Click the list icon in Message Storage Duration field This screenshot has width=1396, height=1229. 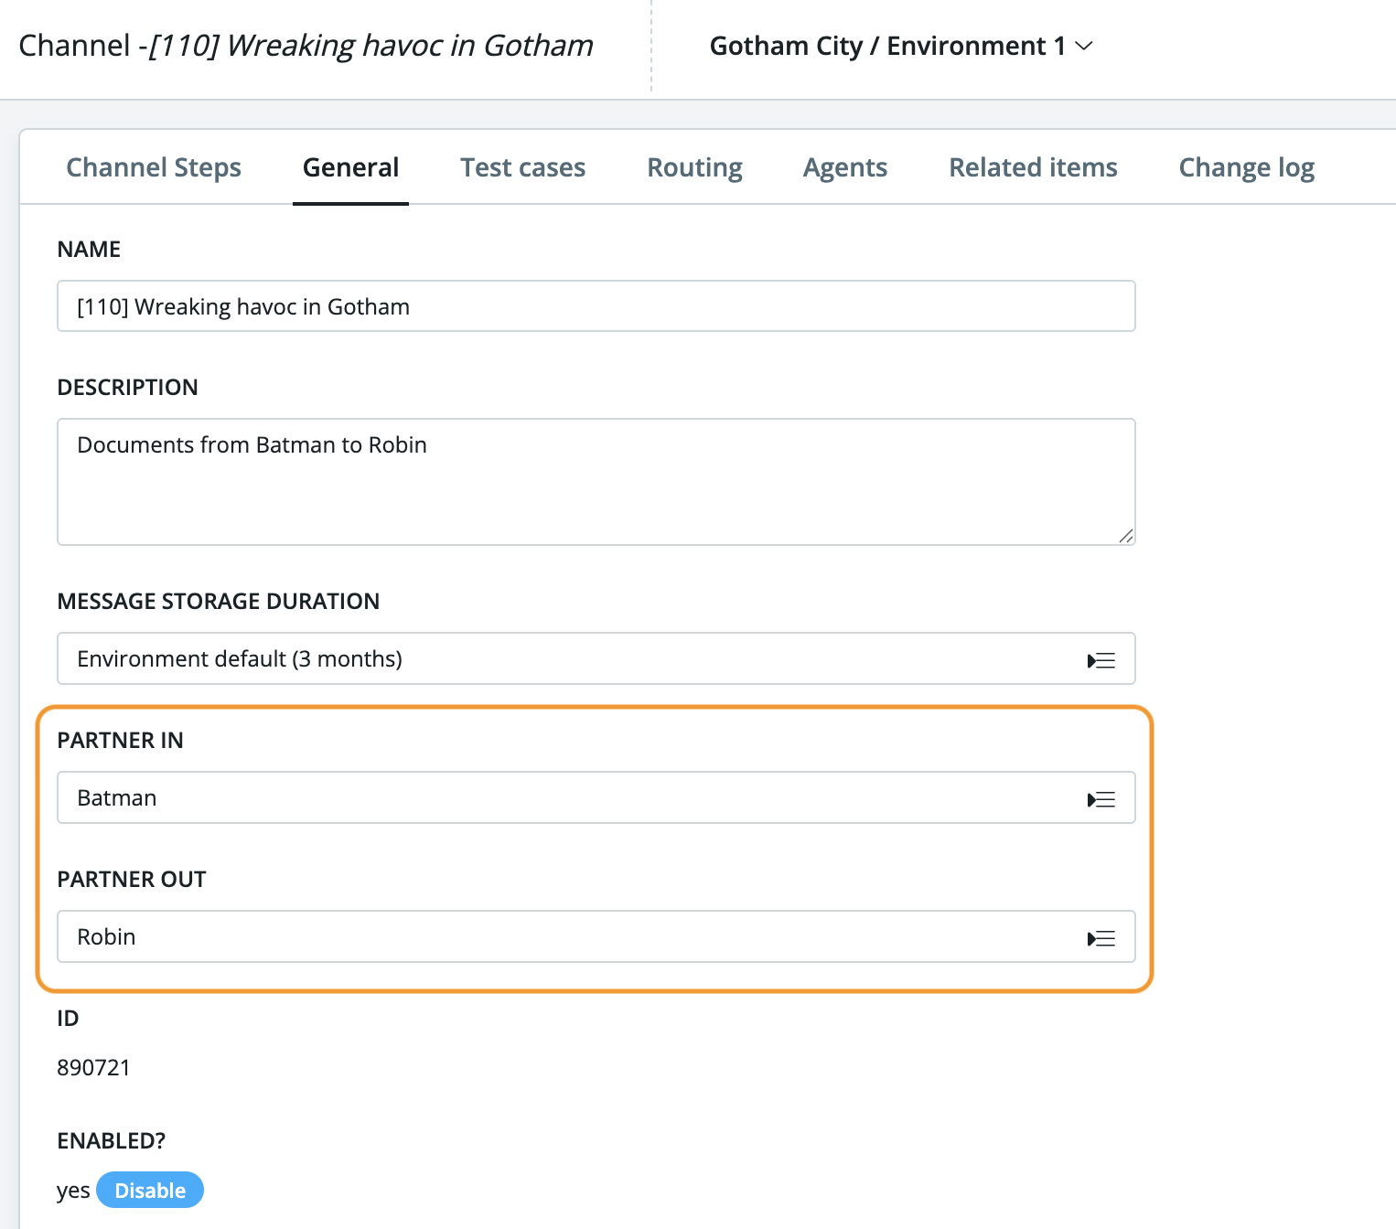[x=1101, y=660]
